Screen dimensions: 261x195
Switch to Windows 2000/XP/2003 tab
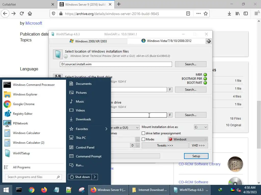coord(88,41)
